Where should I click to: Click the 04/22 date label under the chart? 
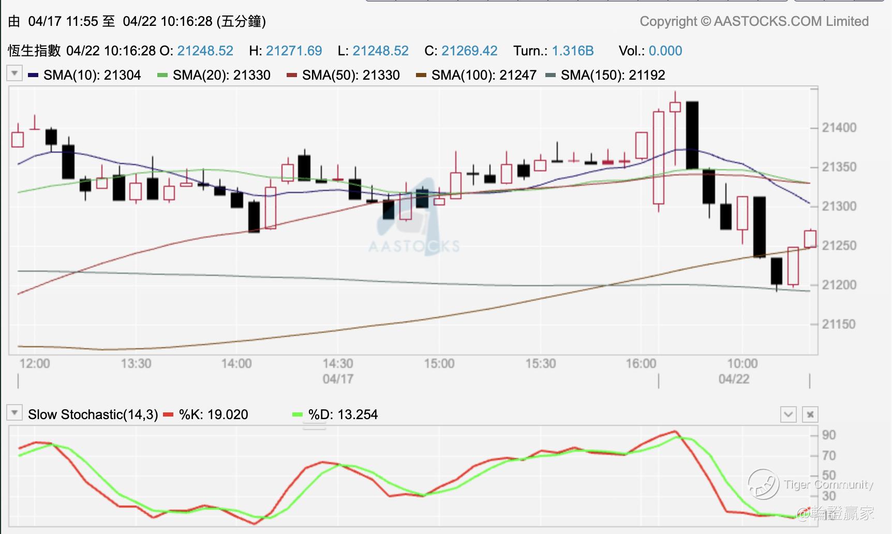[x=734, y=379]
